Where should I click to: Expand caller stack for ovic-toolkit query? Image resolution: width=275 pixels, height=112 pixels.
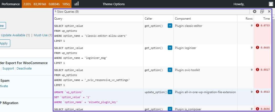(170, 70)
